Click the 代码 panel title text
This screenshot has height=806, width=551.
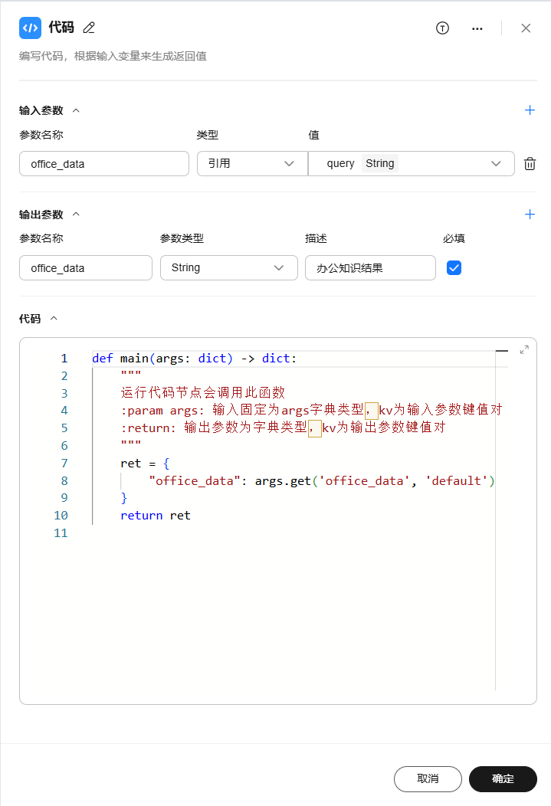coord(61,28)
